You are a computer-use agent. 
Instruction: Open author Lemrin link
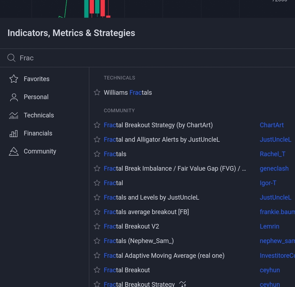point(269,226)
